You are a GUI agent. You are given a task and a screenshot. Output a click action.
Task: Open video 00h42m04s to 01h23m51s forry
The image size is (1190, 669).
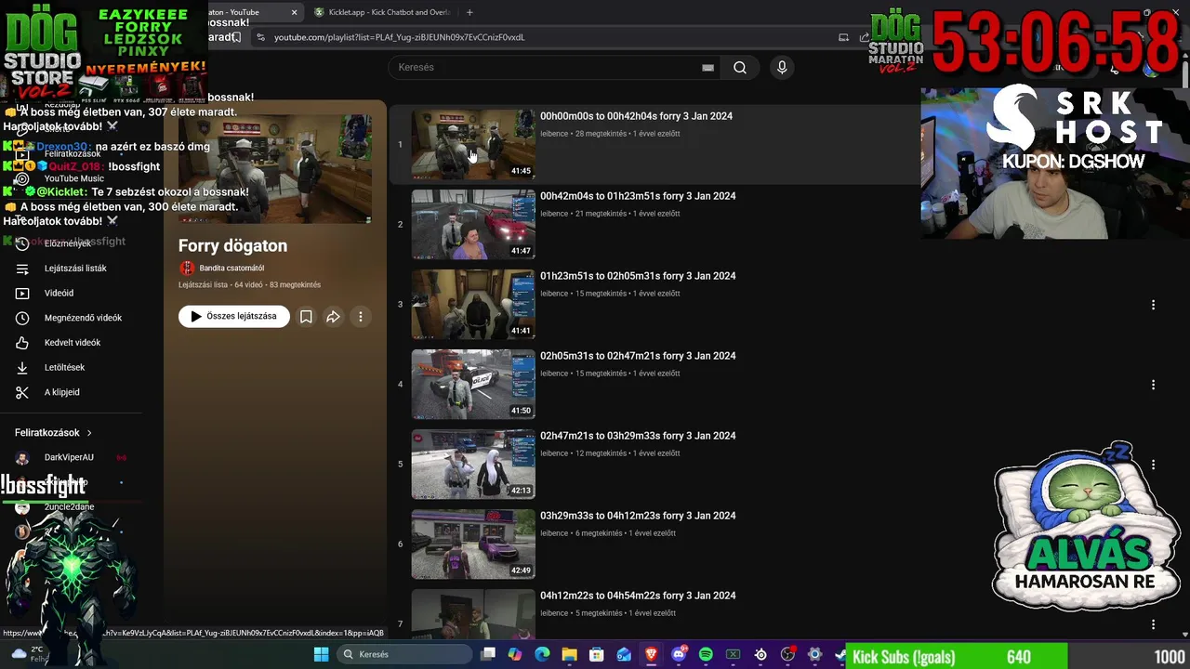click(x=638, y=196)
